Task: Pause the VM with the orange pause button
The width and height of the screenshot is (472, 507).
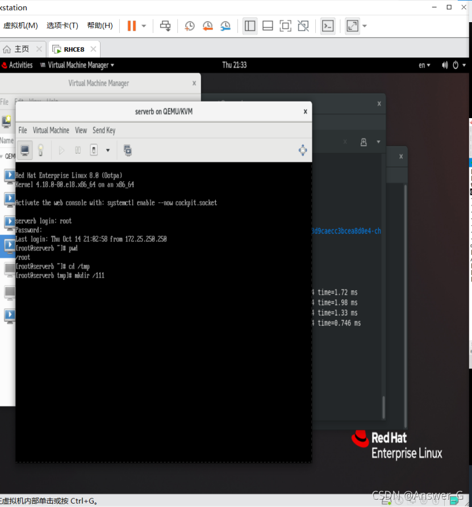Action: pos(131,26)
